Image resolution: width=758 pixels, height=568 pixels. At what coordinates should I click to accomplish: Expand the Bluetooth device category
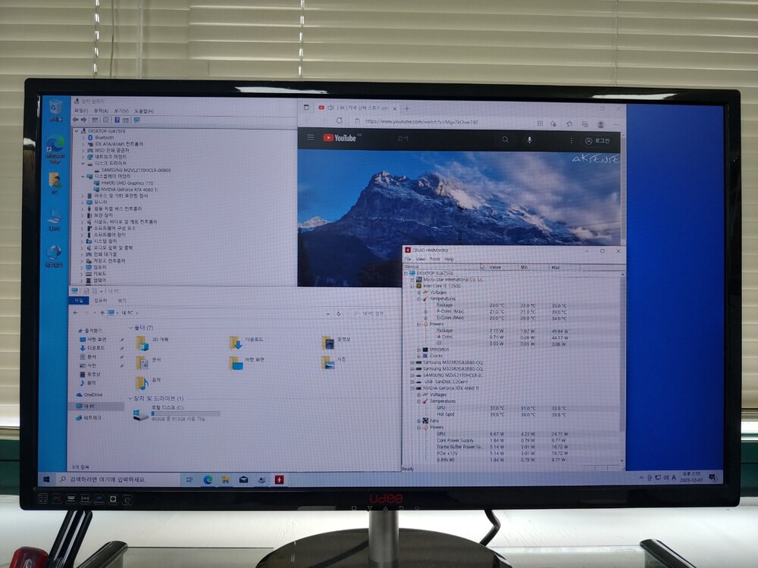coord(83,137)
